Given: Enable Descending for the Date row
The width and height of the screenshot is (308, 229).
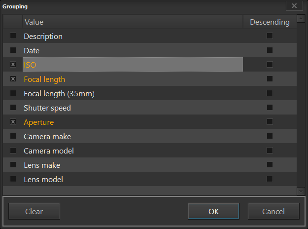Looking at the screenshot, I should pyautogui.click(x=270, y=50).
